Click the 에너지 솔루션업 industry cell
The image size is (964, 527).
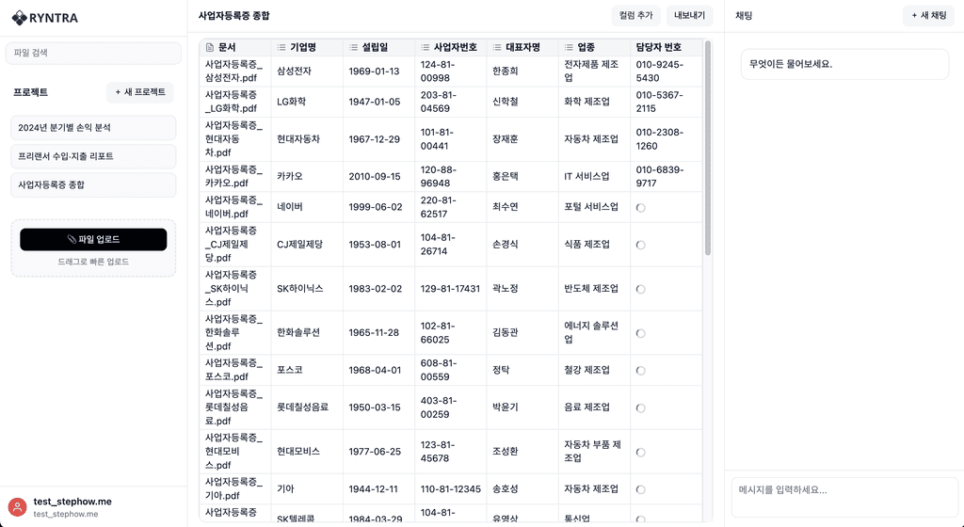[595, 333]
